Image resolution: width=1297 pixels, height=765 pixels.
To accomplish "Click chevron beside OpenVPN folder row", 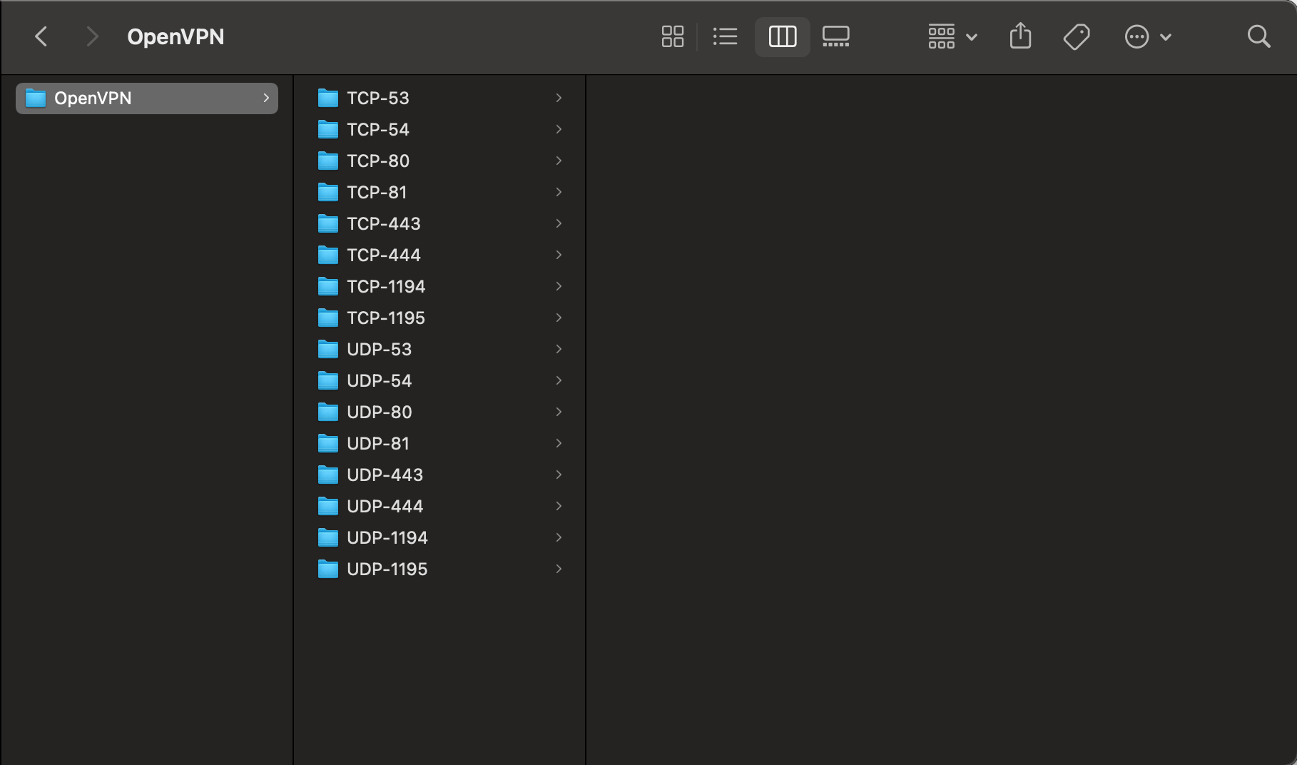I will tap(266, 98).
